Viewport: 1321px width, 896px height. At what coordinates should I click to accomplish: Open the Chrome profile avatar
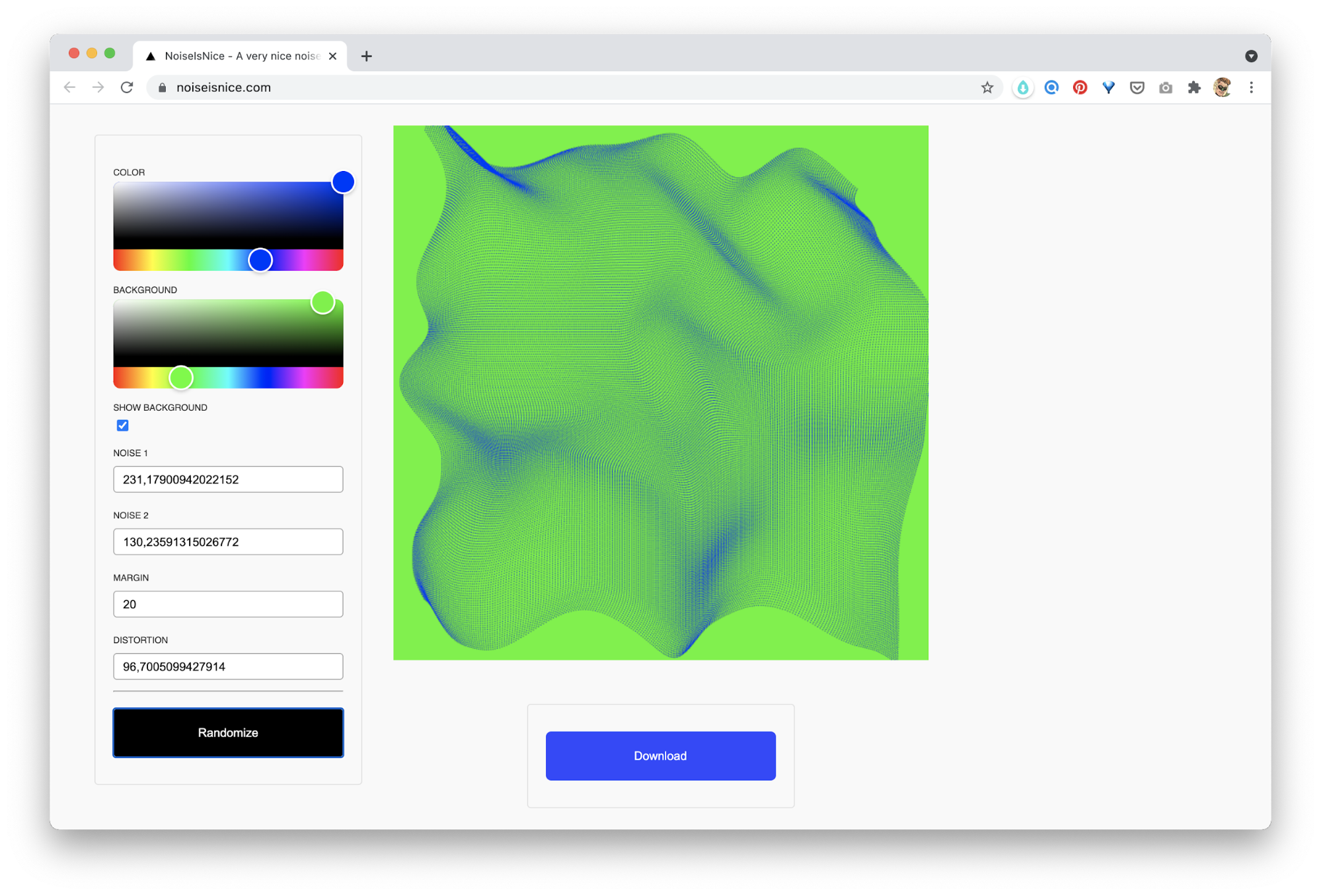(x=1222, y=87)
